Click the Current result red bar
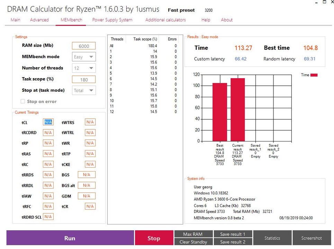The height and width of the screenshot is (249, 334). pos(238,110)
